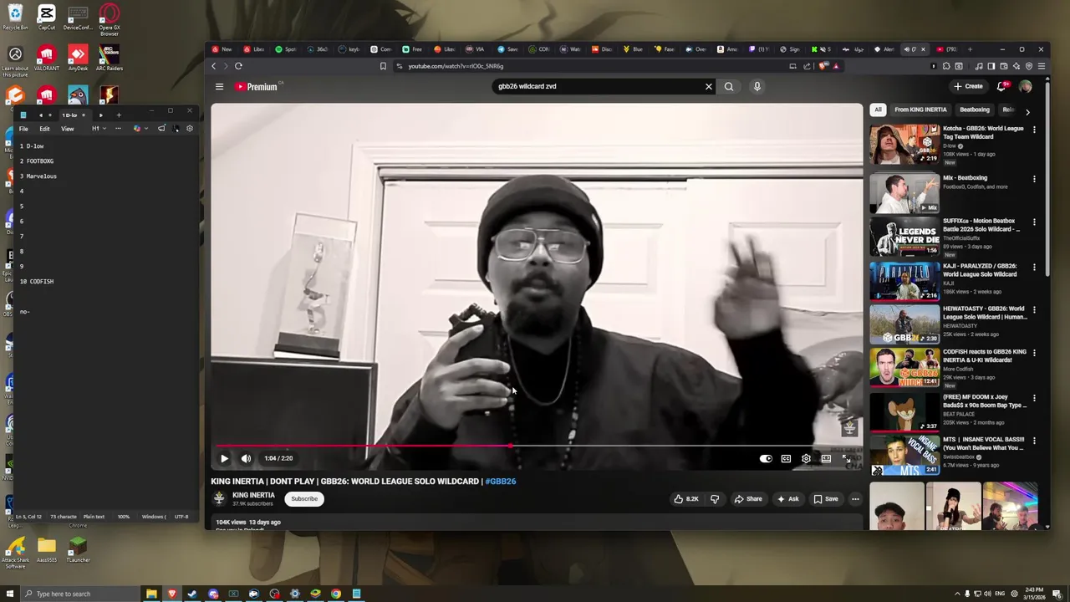Viewport: 1070px width, 602px height.
Task: Open Recycle Bin desktop icon
Action: pos(15,17)
